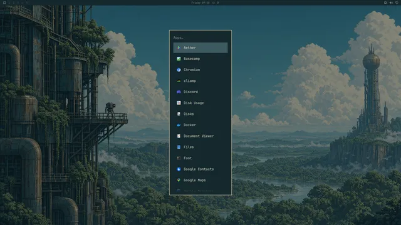The height and width of the screenshot is (225, 401).
Task: Click the Basecamp app icon
Action: coord(179,59)
